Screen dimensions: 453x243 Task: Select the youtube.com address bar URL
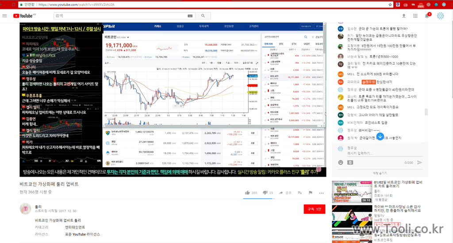76,4
